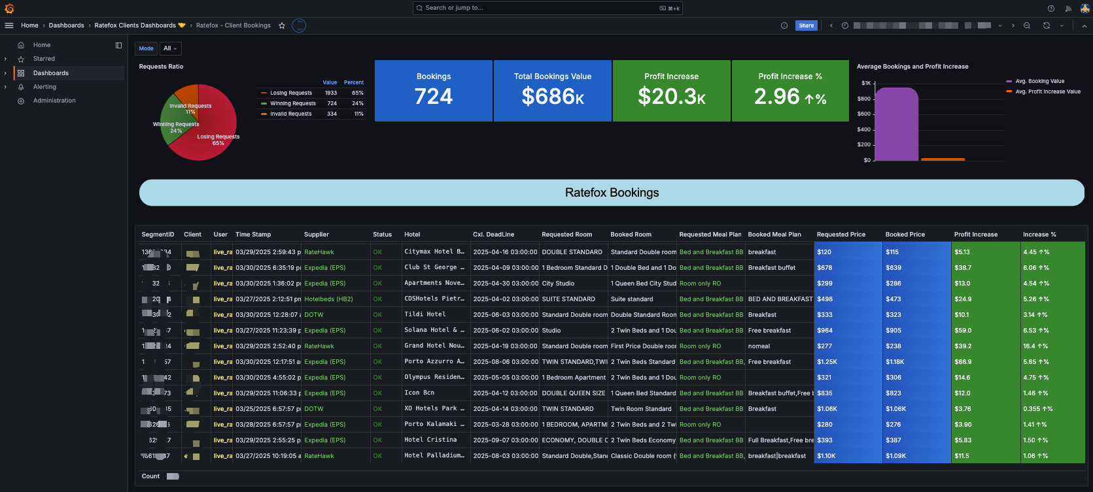Click the purple Avg. Booking Value swatch
Screen dimensions: 1093x492
coord(1009,81)
